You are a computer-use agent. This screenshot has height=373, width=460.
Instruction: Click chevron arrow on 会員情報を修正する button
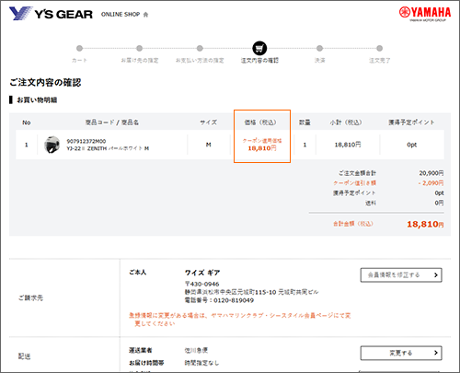click(436, 275)
